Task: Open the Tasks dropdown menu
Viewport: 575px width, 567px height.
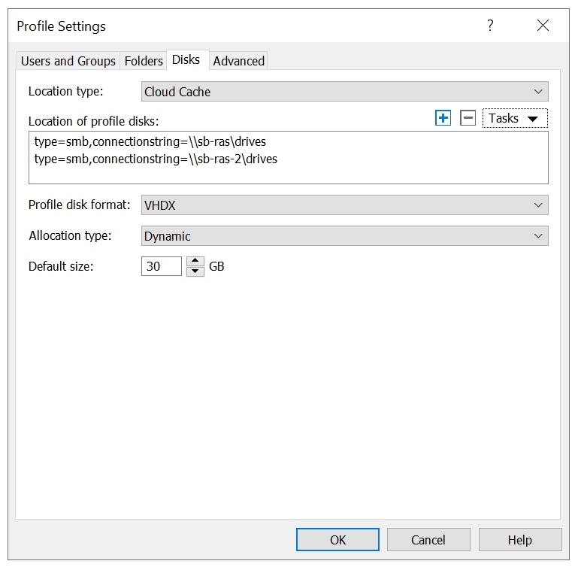Action: pyautogui.click(x=514, y=118)
